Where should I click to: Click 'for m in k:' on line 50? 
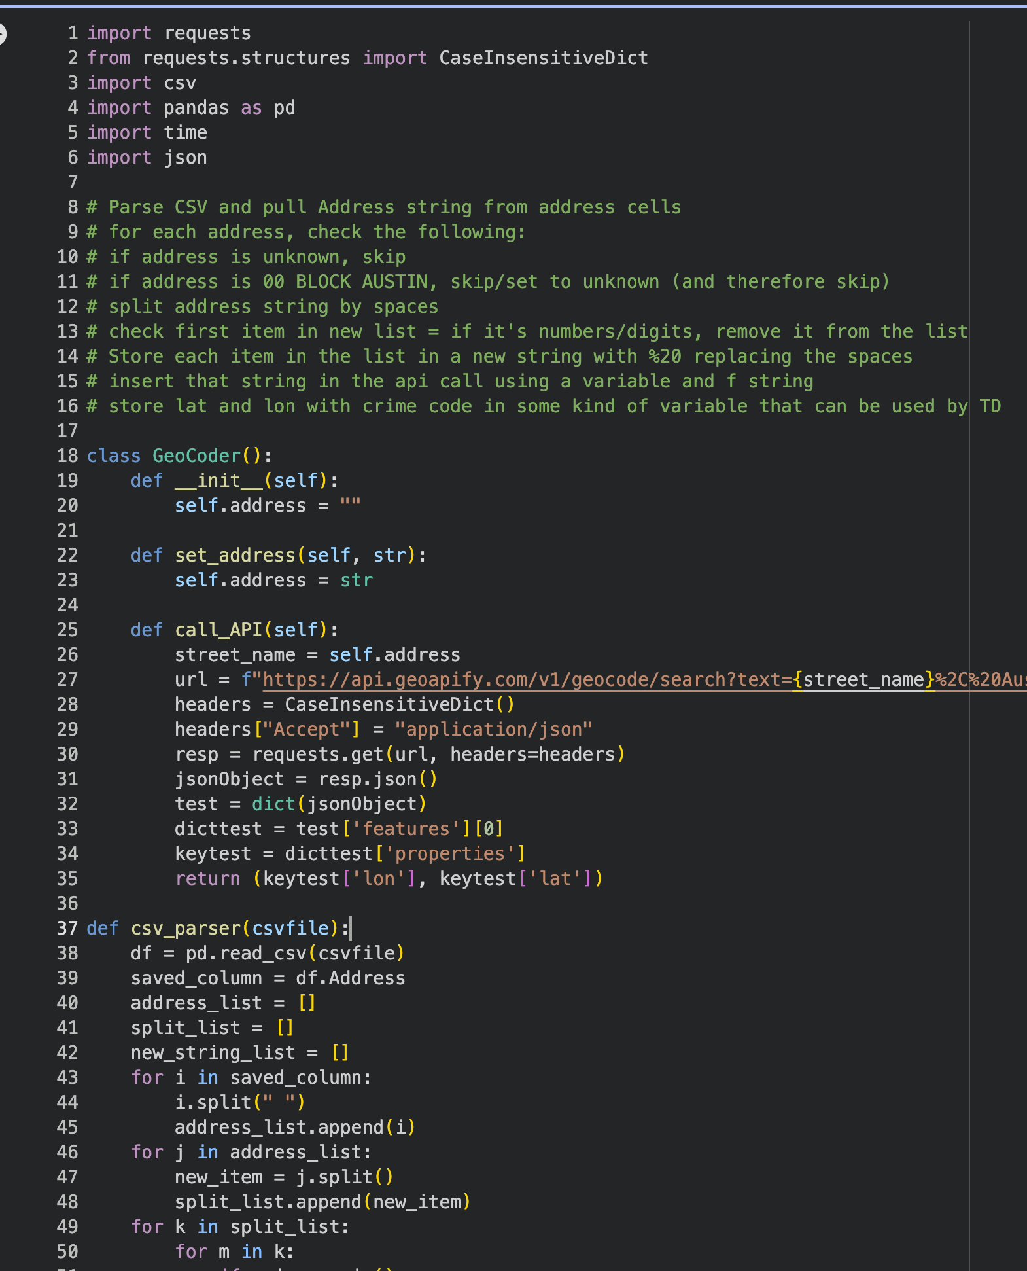pyautogui.click(x=235, y=1252)
